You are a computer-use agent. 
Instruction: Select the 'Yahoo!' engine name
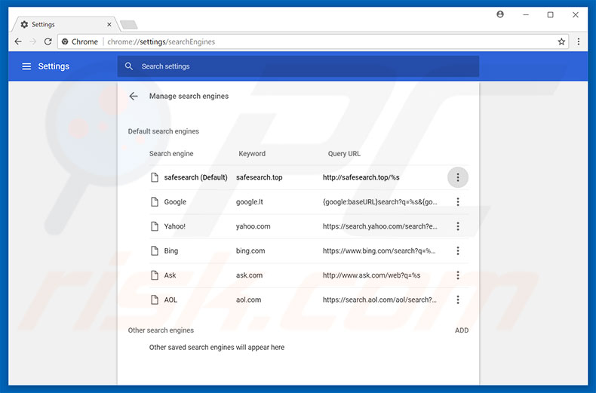[x=175, y=226]
